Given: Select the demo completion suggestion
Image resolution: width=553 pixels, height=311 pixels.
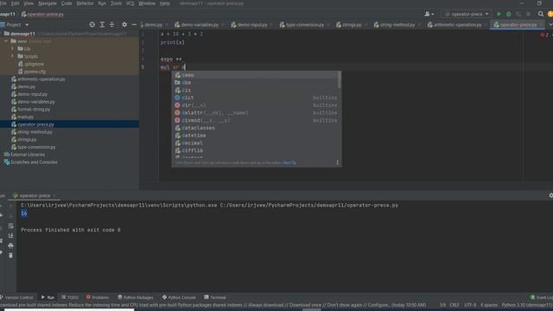Looking at the screenshot, I should tap(256, 75).
